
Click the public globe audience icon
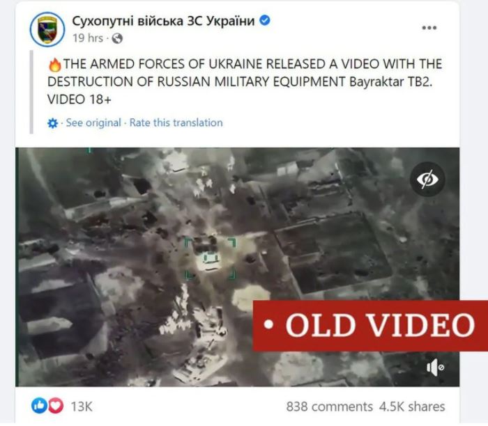(x=117, y=38)
